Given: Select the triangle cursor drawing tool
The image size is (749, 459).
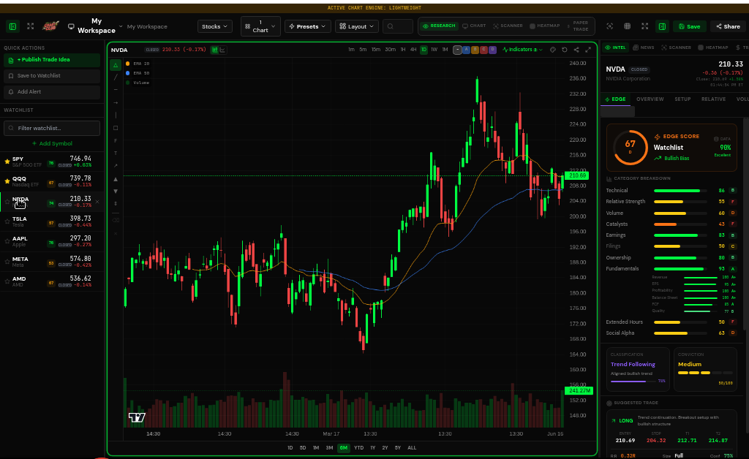Looking at the screenshot, I should (116, 65).
